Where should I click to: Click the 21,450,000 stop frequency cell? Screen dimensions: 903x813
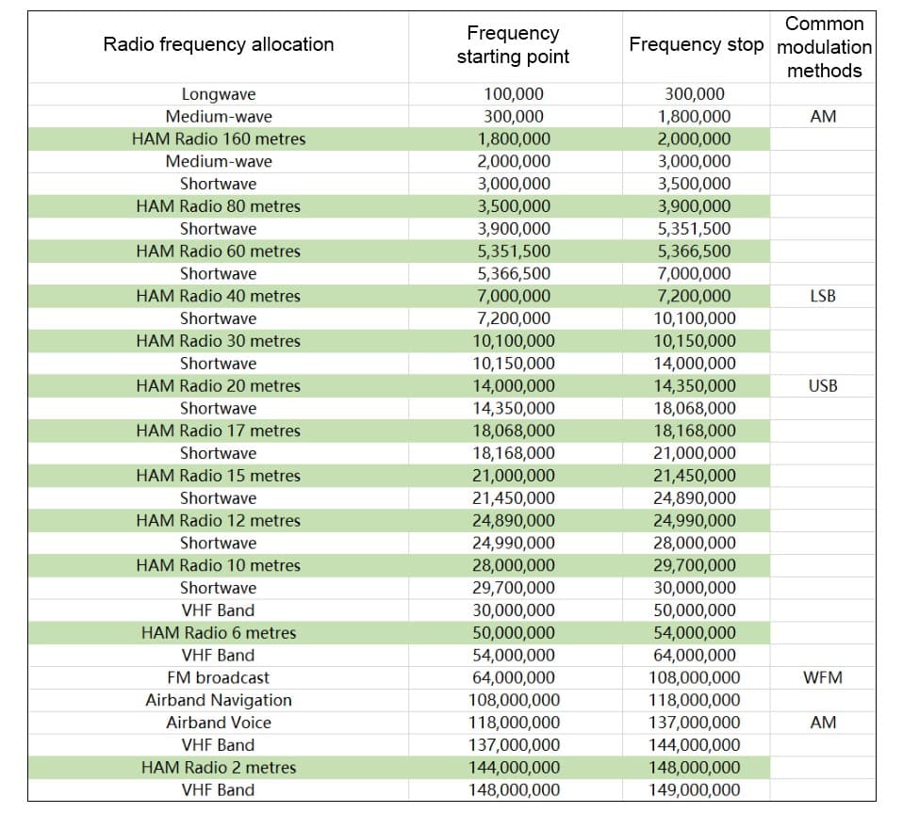(x=695, y=475)
